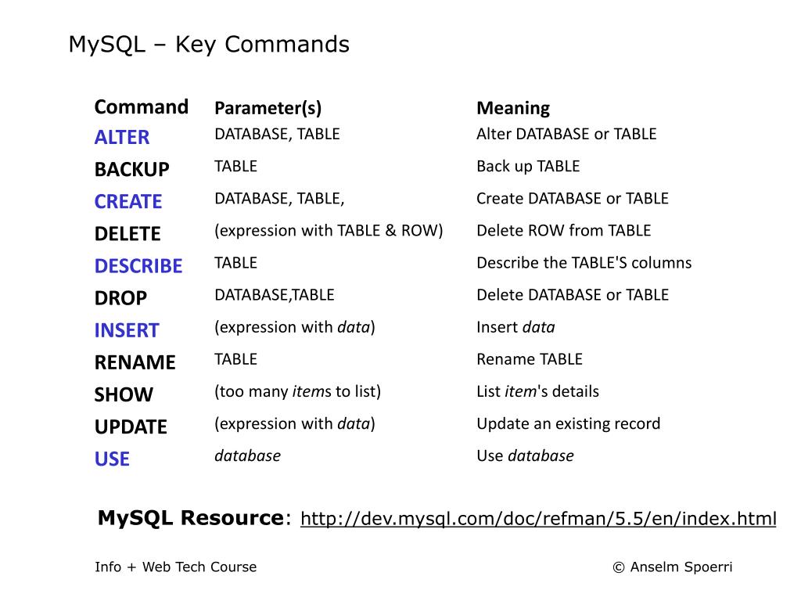Click 'Rename TABLE' meaning
Image resolution: width=801 pixels, height=601 pixels.
coord(530,359)
